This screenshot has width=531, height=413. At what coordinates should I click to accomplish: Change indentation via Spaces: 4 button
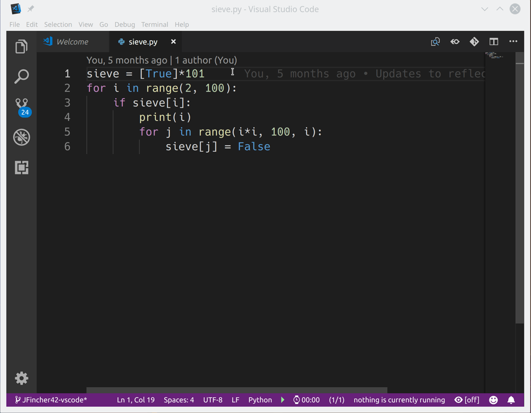[x=179, y=400]
